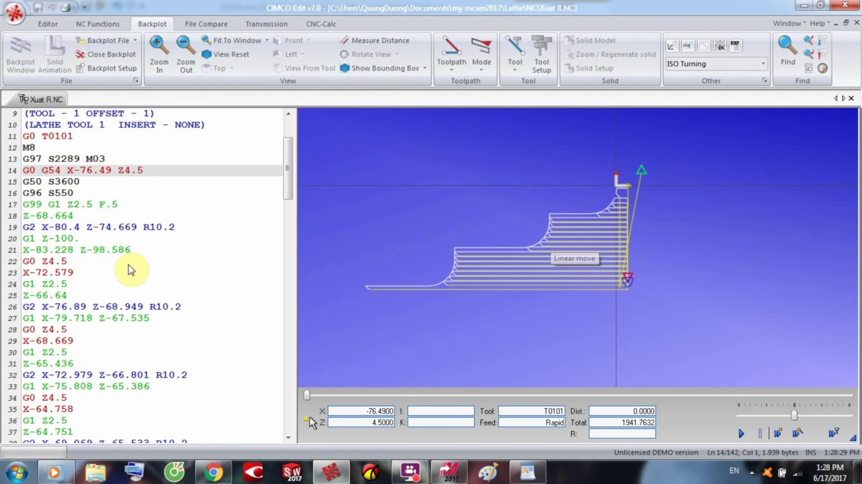Click the Zoom Out magnifier
The image size is (862, 484).
point(186,54)
